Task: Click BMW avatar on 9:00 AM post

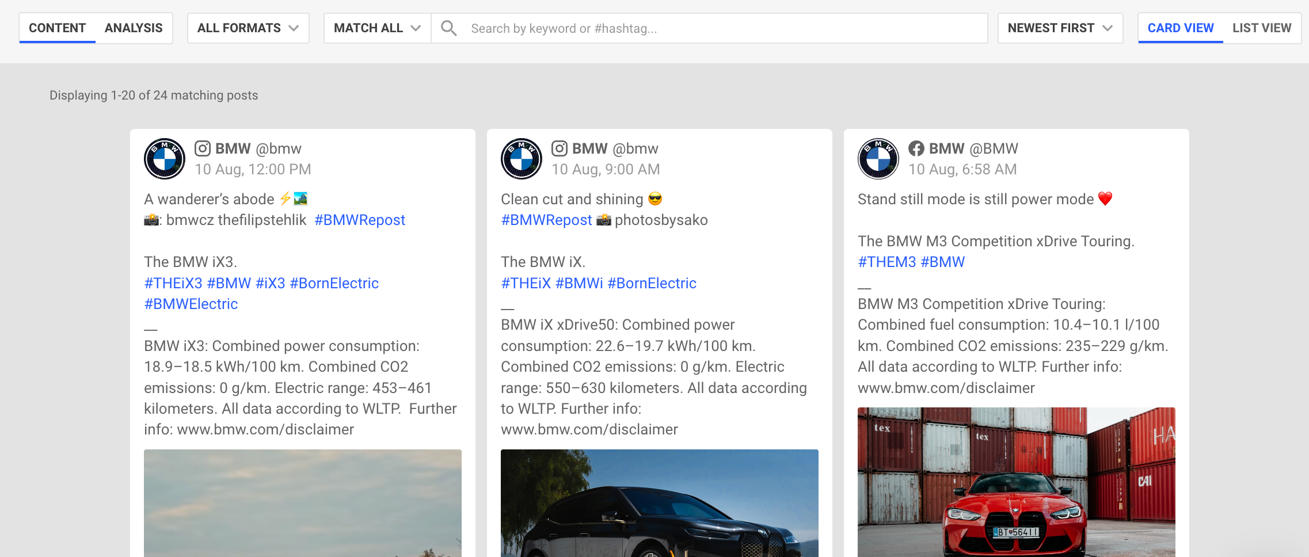Action: 522,159
